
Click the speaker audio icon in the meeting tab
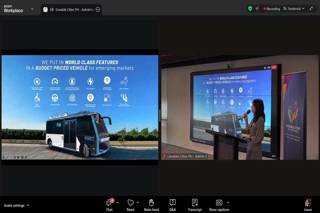pos(52,9)
